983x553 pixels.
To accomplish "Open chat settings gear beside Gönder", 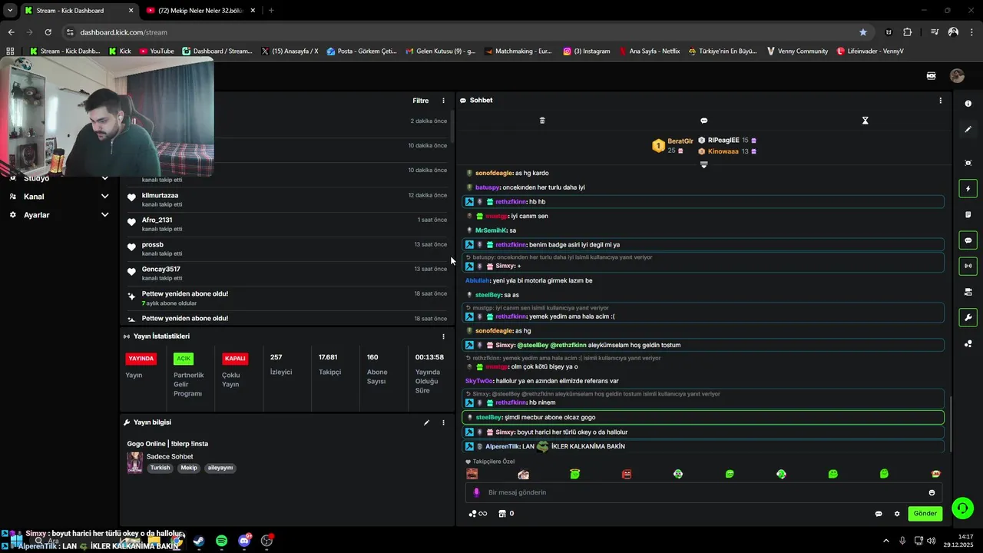I will point(897,514).
